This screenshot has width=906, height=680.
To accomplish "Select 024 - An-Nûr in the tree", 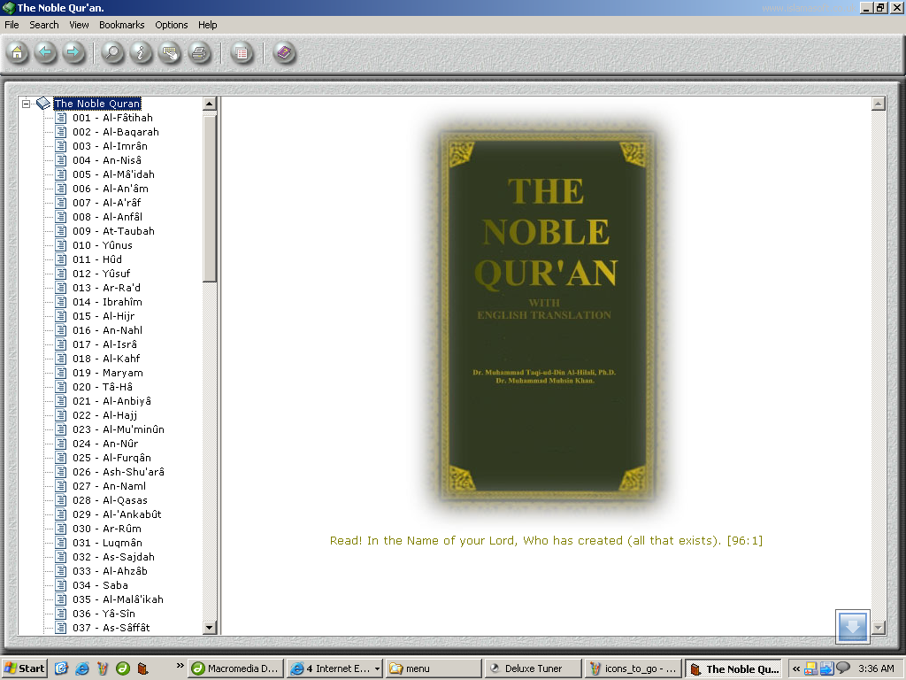I will coord(105,444).
